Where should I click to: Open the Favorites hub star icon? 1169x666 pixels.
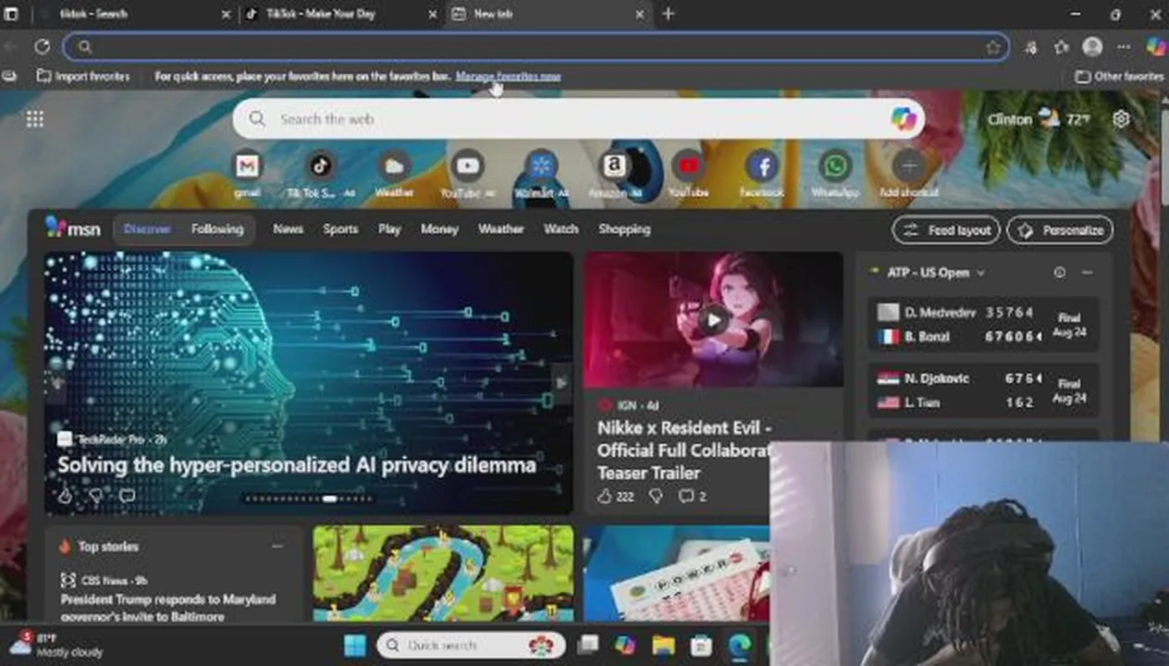(1062, 47)
